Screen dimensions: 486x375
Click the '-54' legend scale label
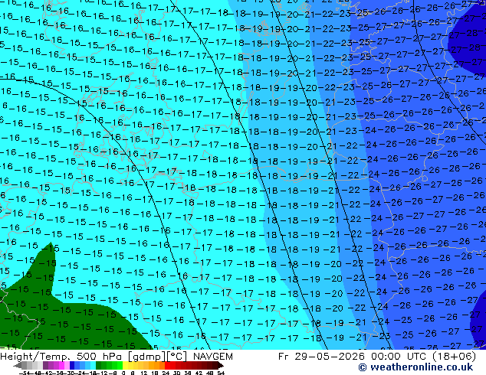[x=25, y=373]
